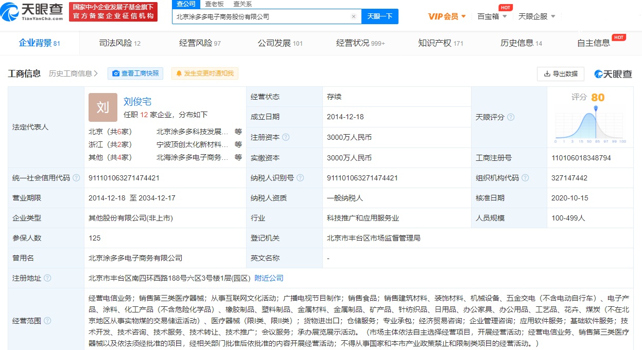This screenshot has width=642, height=350.
Task: Click the score marker on the rating chart
Action: coord(596,109)
